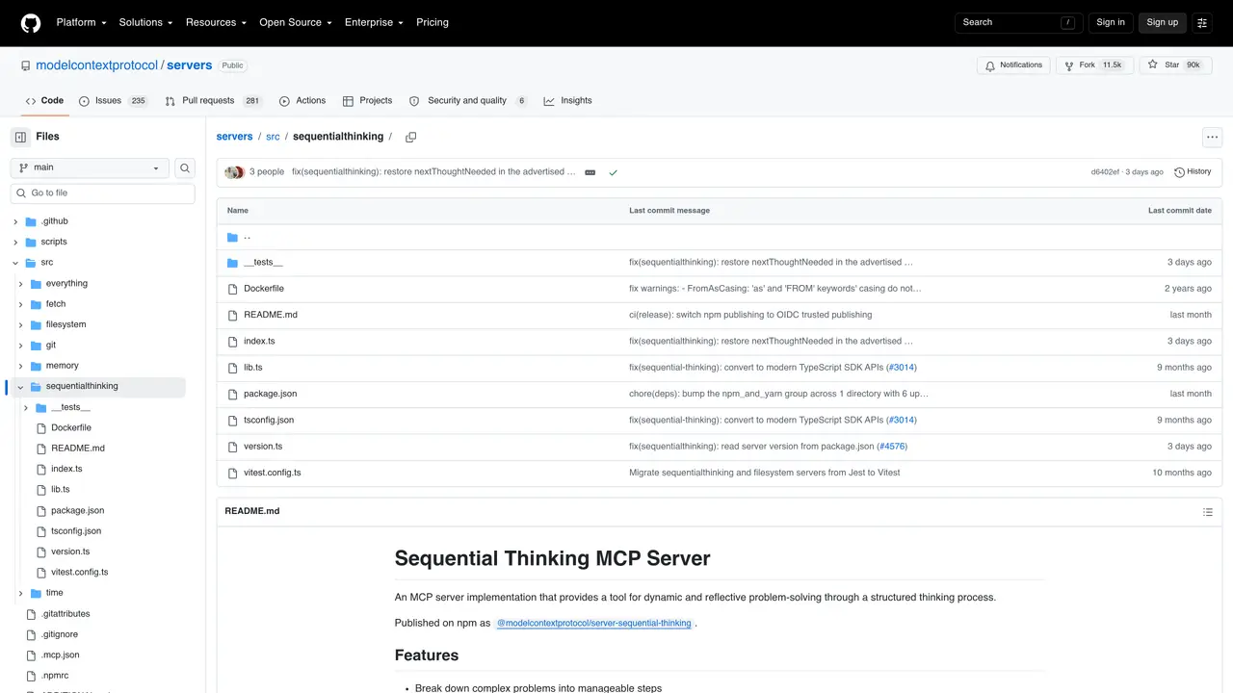Viewport: 1233px width, 693px height.
Task: Open the README outline icon
Action: click(x=1207, y=511)
